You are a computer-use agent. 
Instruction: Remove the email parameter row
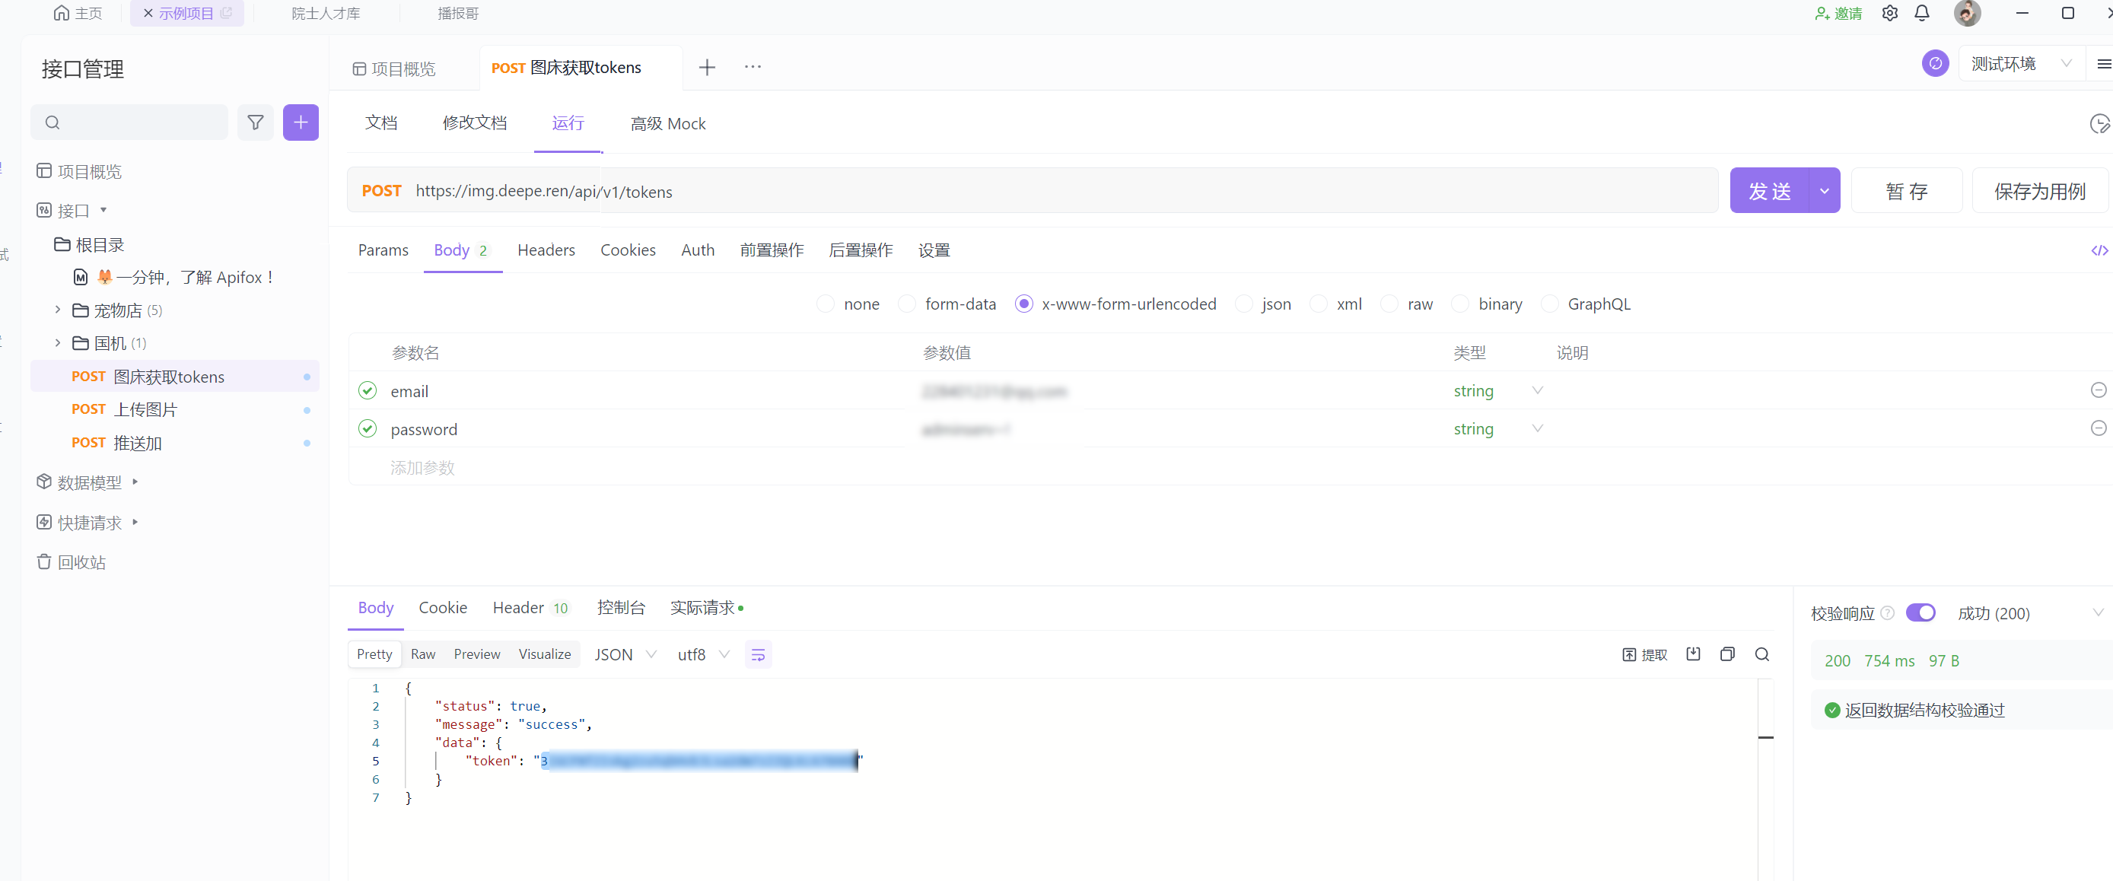pyautogui.click(x=2099, y=390)
